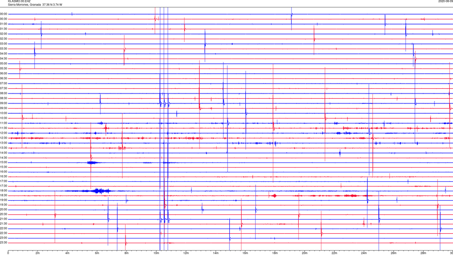Screen dimensions: 453x255
Task: Choose the 16m axis tick label
Action: 245,253
